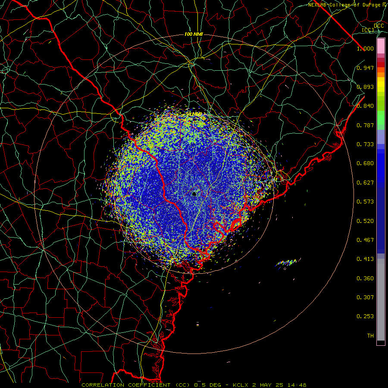
Task: Click the black radar site dot at the center
Action: pos(194,194)
